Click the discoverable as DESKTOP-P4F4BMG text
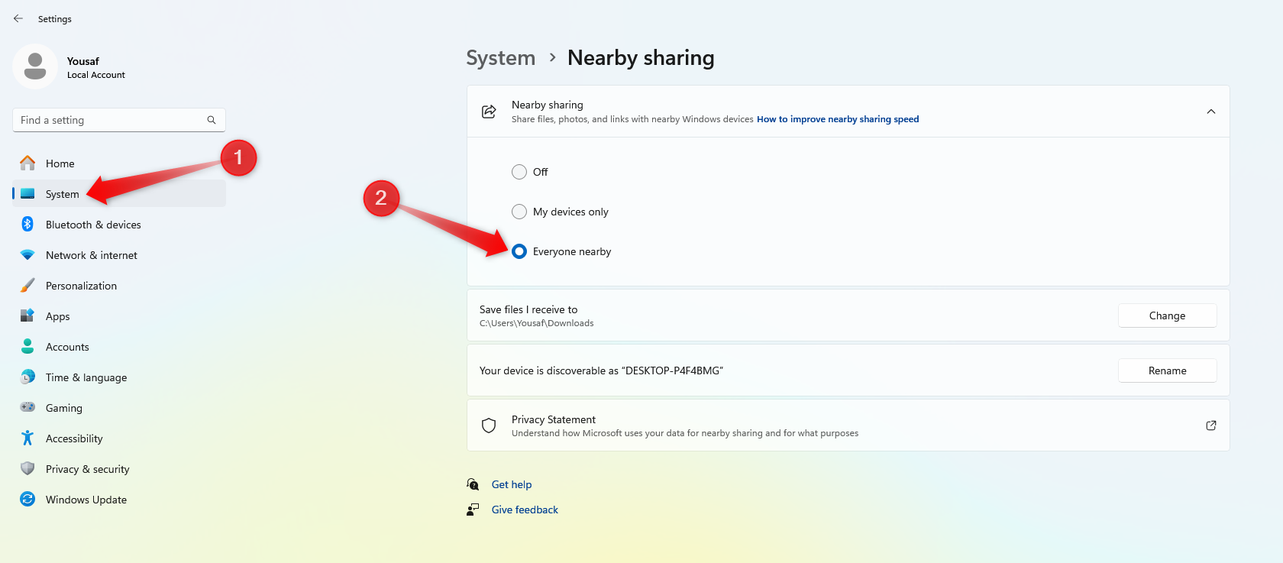1283x563 pixels. coord(601,370)
